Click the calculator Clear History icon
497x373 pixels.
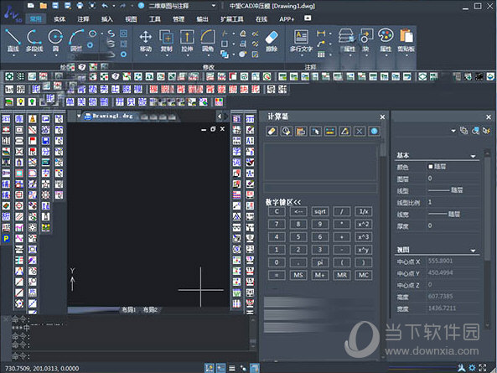pos(287,132)
